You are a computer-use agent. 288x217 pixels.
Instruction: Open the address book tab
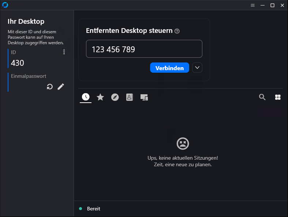[x=130, y=97]
